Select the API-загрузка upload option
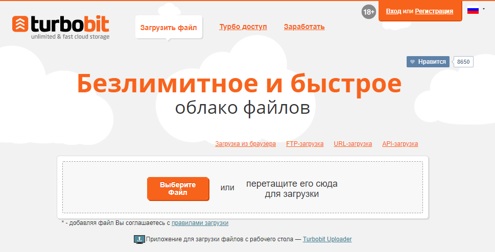This screenshot has width=495, height=252. point(400,144)
